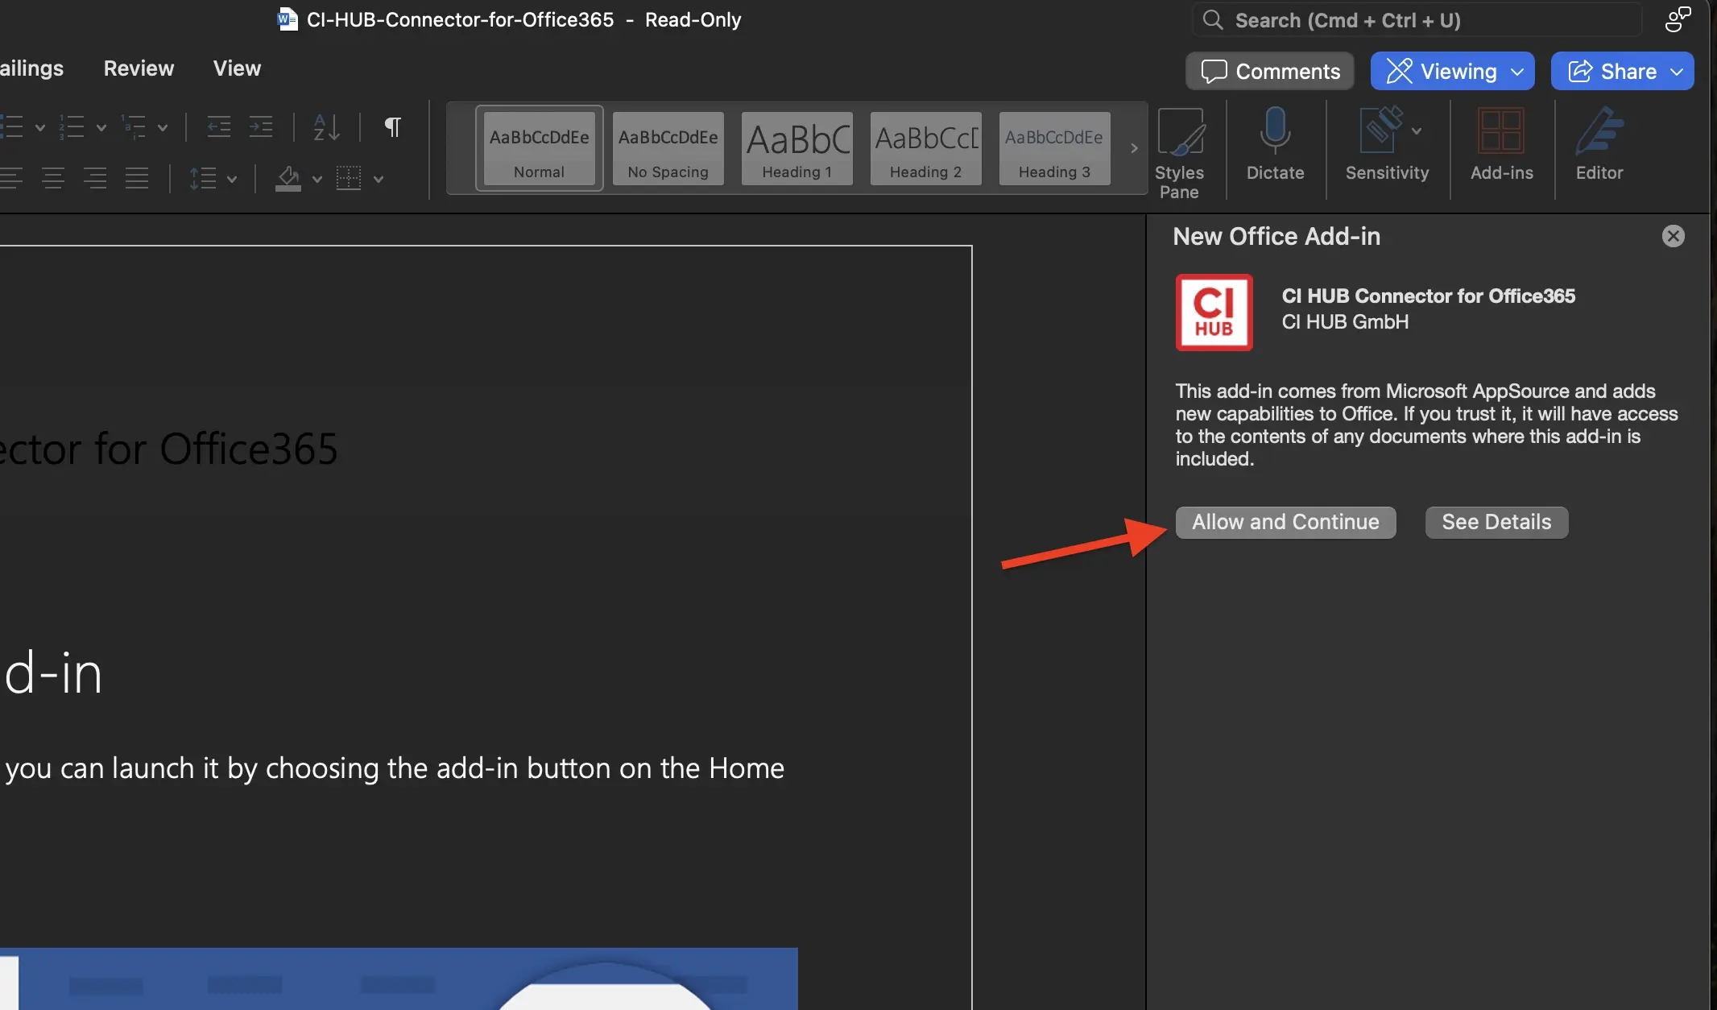Start Dictate with microphone icon
The image size is (1717, 1010).
[x=1275, y=143]
